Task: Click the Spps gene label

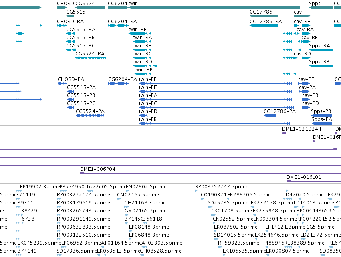Action: (x=315, y=4)
